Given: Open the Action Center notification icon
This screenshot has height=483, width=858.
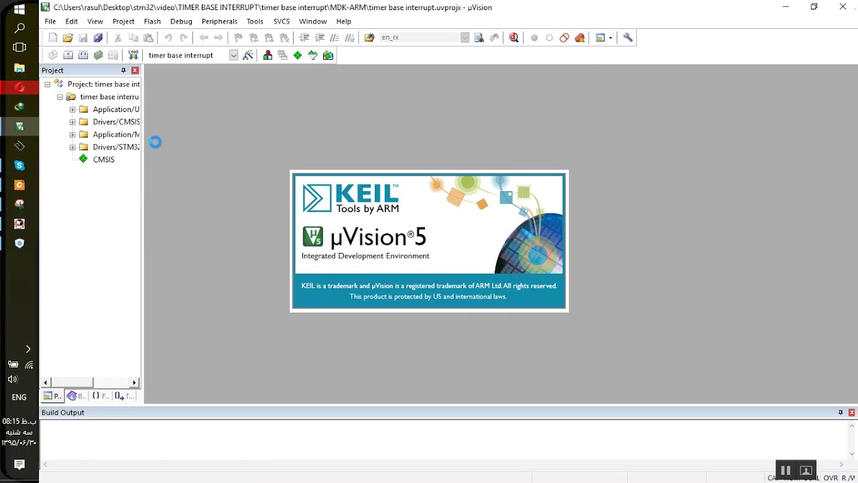Looking at the screenshot, I should click(x=19, y=465).
